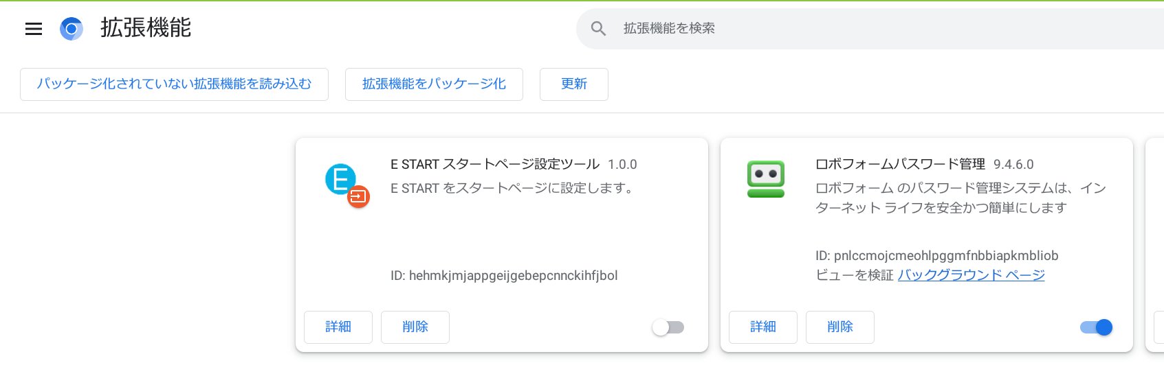Click the 拡張機能 page title

click(x=146, y=28)
